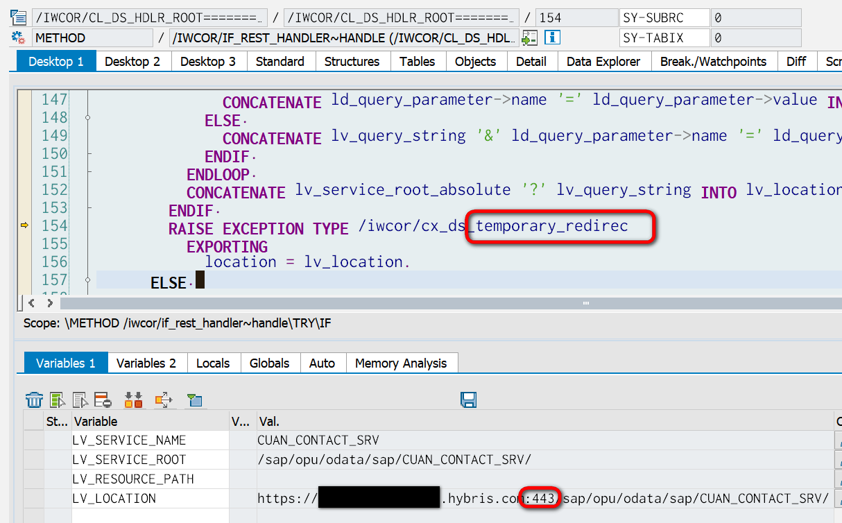Screen dimensions: 842x523
Task: Click the St... column header
Action: coord(58,421)
